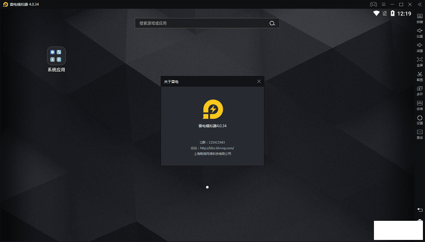
Task: Click the LDPlayer logo in the title bar
Action: 5,4
